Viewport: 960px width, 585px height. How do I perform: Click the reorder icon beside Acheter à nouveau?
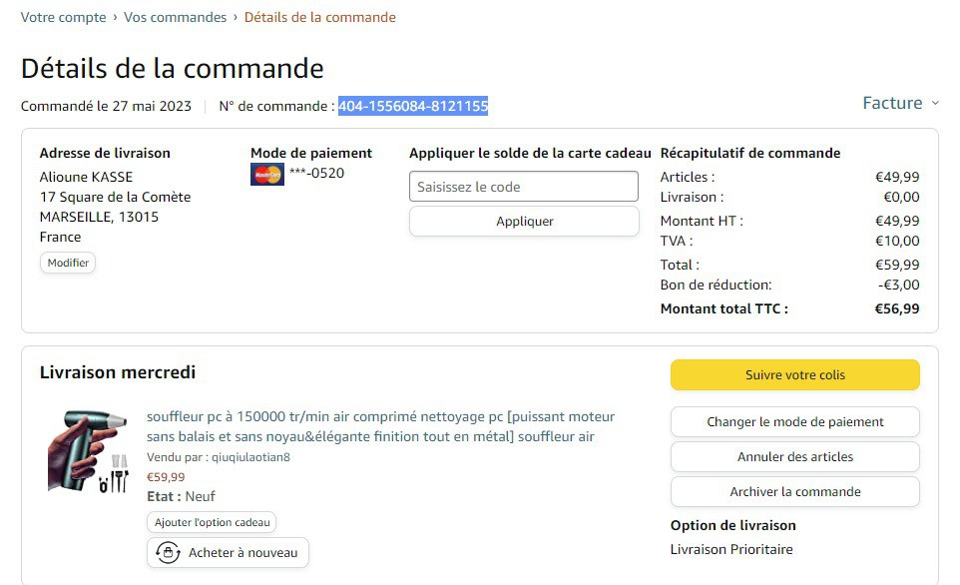tap(168, 553)
